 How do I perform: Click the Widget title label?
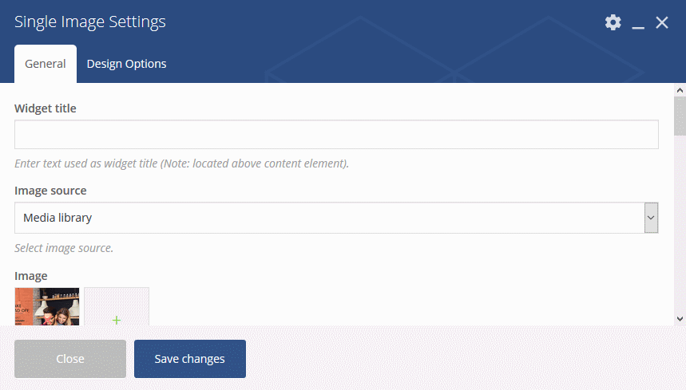pos(45,108)
